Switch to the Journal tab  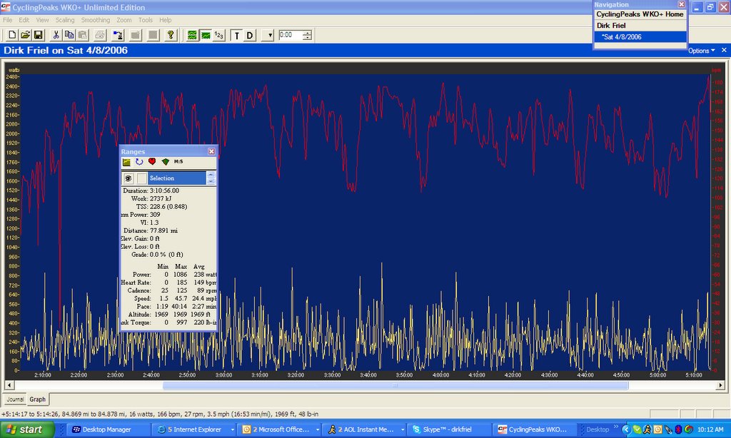[x=15, y=399]
